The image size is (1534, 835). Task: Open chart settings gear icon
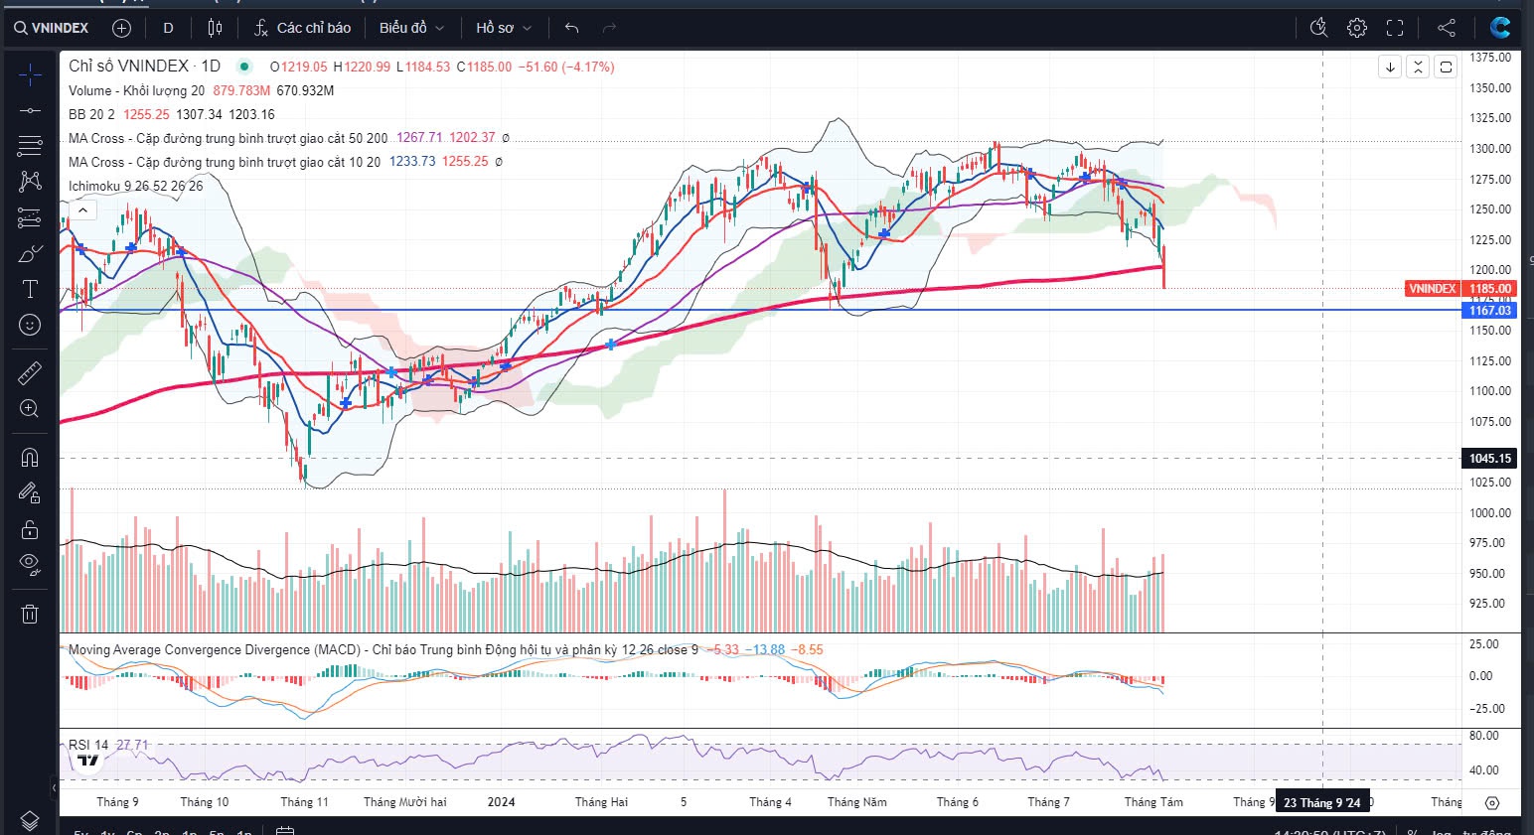click(1357, 28)
